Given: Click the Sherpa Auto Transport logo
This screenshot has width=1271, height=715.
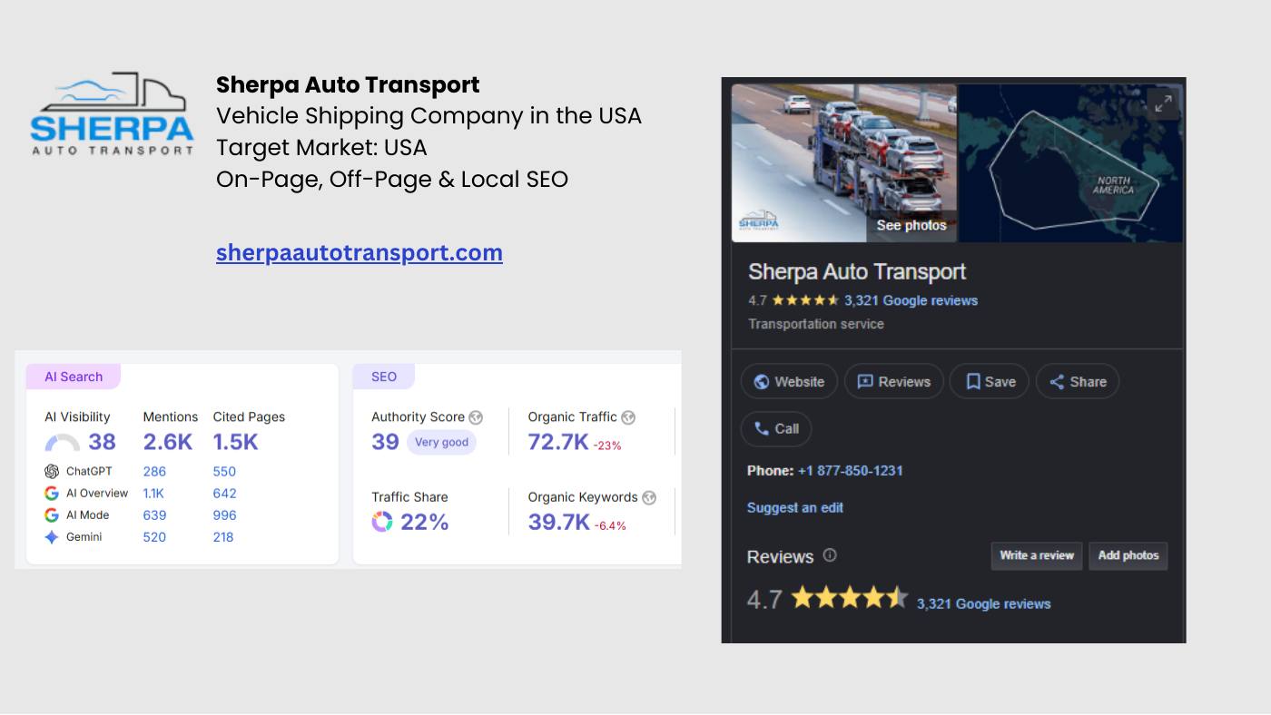Looking at the screenshot, I should pyautogui.click(x=113, y=113).
